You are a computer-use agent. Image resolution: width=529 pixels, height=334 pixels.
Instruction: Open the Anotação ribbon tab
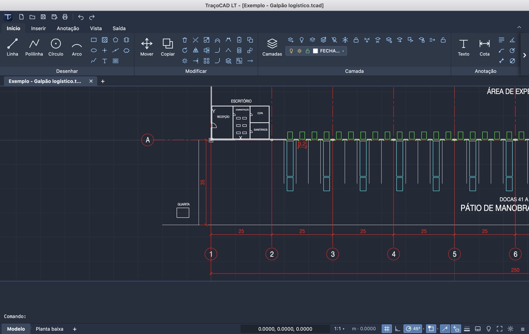point(68,28)
